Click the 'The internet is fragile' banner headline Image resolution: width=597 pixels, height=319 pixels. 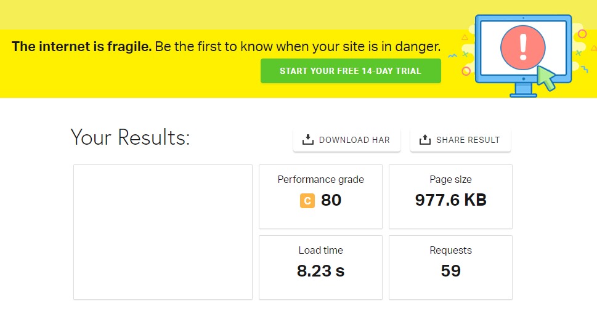point(81,46)
